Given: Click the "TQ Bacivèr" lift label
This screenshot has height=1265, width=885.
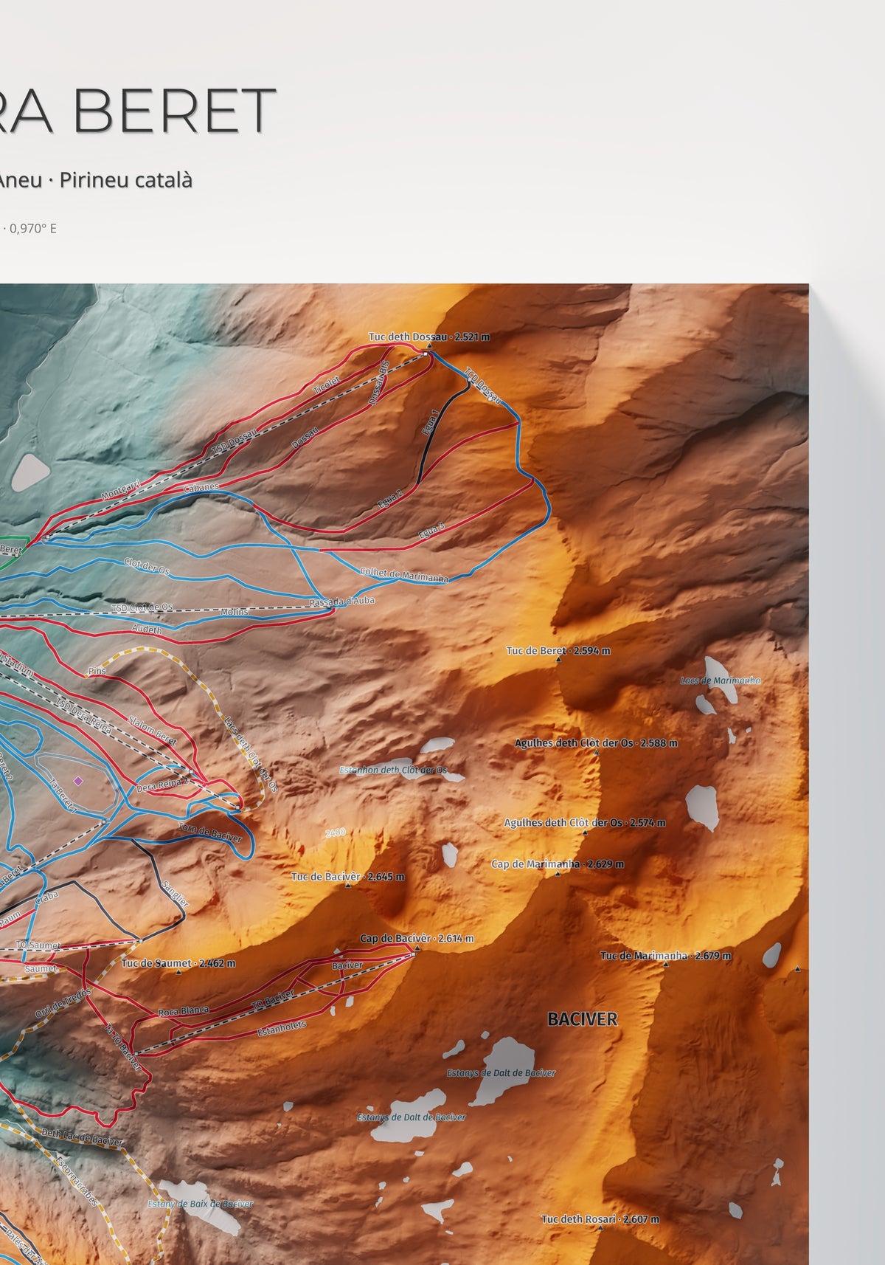Looking at the screenshot, I should click(273, 999).
